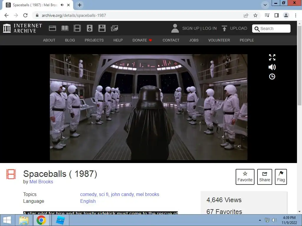Click the red movies film icon by title
The image size is (302, 226).
click(x=11, y=174)
